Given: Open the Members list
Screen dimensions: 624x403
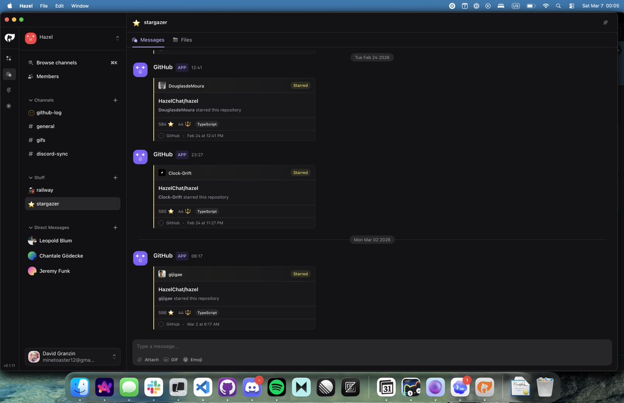Looking at the screenshot, I should coord(73,76).
